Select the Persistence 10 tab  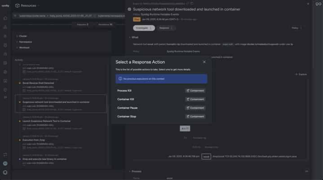105,25
